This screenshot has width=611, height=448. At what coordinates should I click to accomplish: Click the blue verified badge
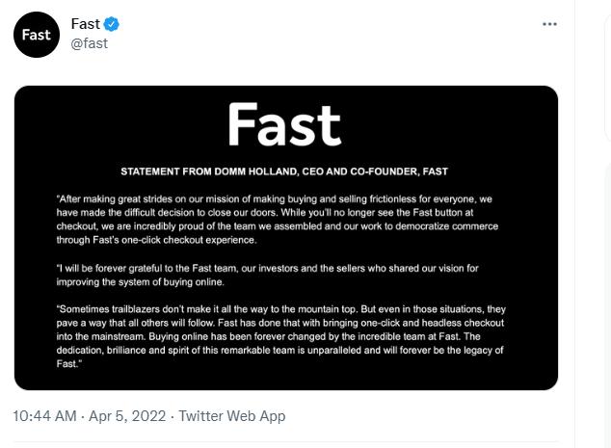click(x=113, y=24)
